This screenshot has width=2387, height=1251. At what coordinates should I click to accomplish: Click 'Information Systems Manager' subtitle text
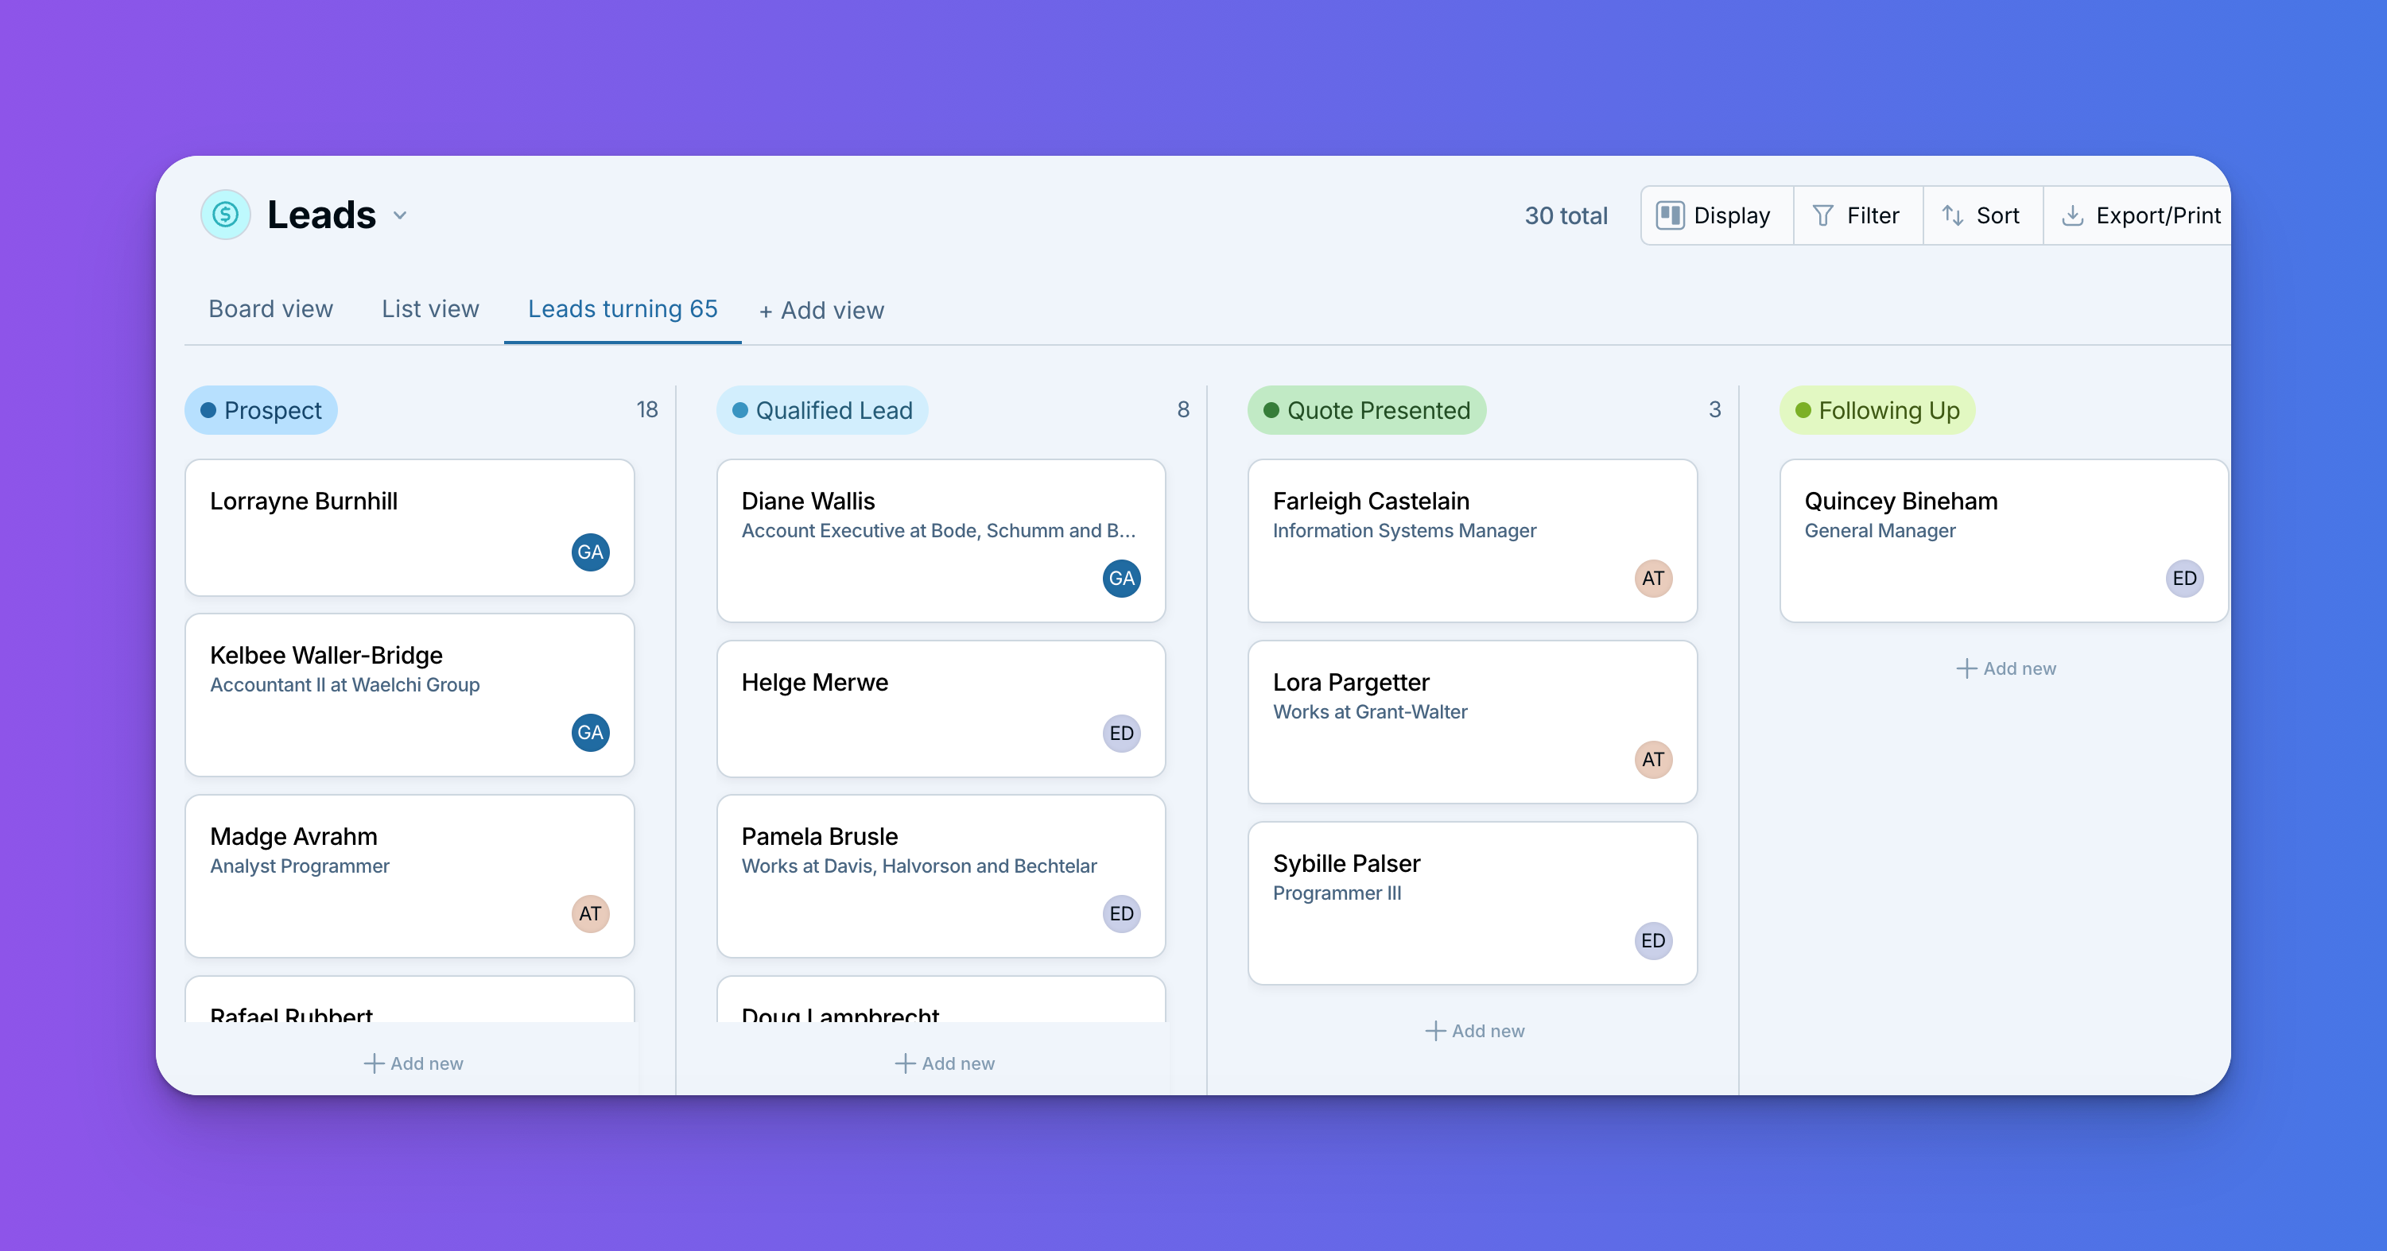(1404, 531)
